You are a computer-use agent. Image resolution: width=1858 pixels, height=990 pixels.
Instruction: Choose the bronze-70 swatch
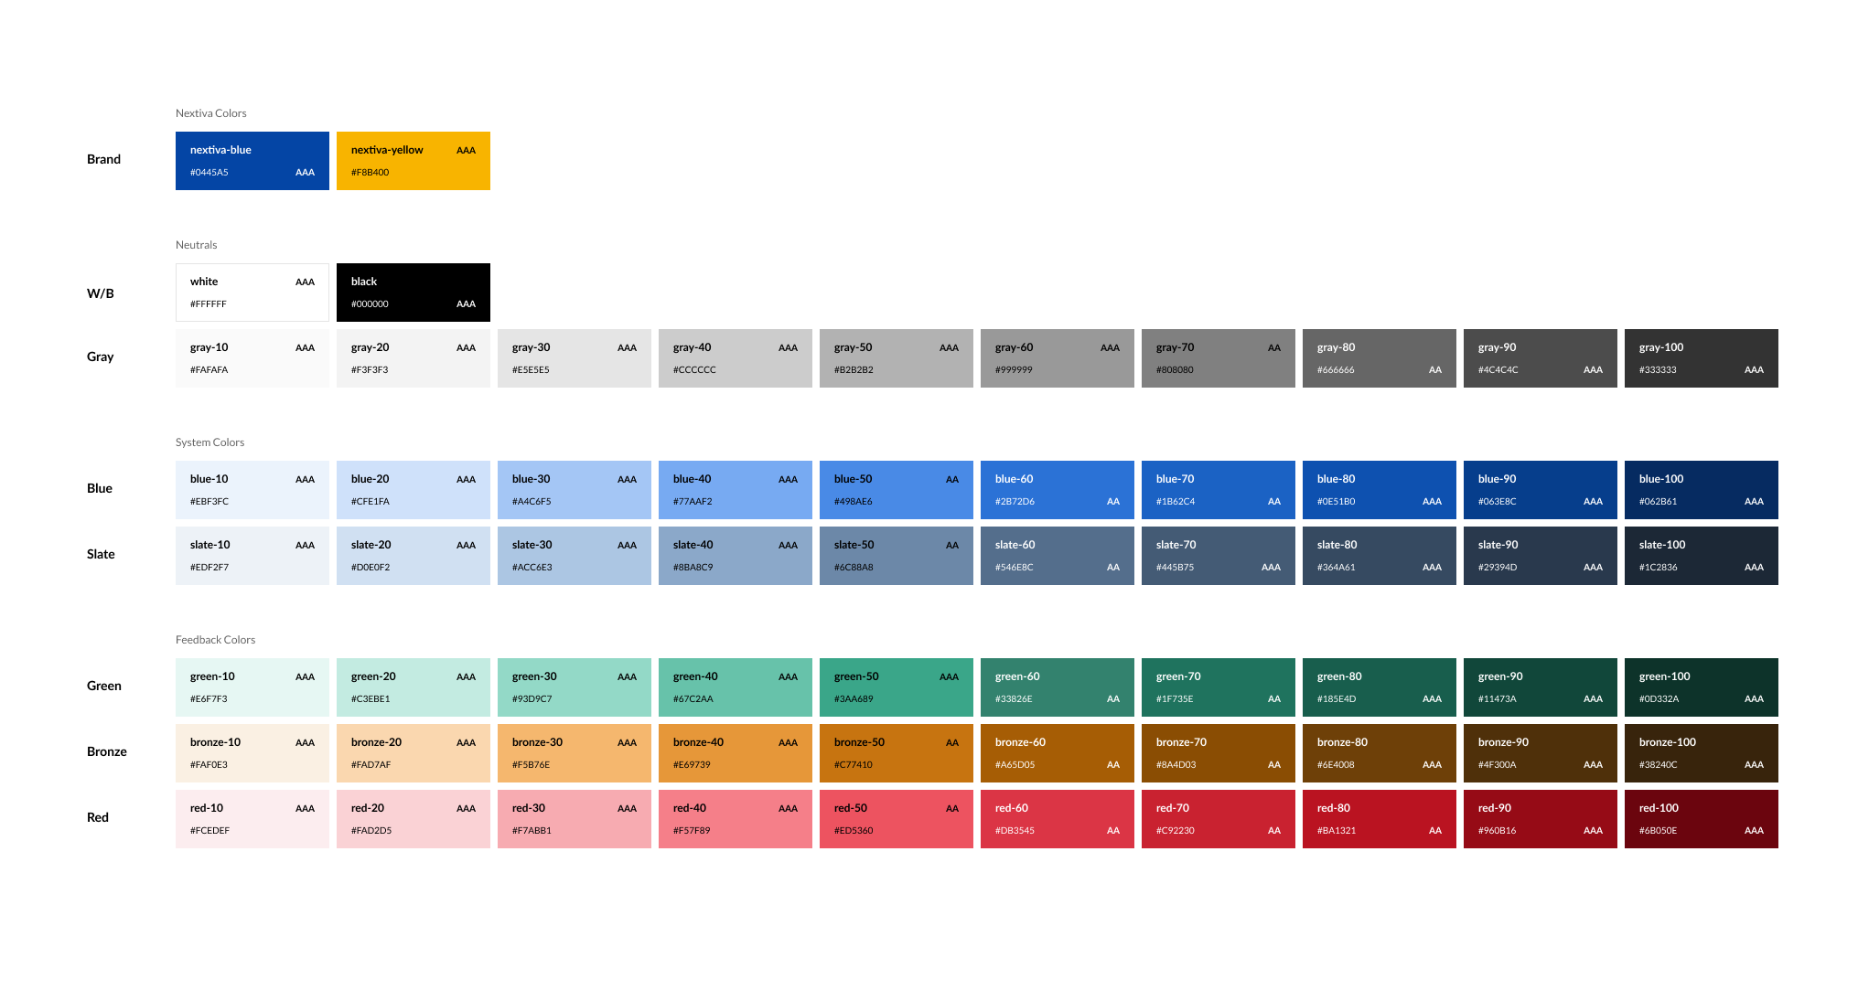click(x=1218, y=753)
